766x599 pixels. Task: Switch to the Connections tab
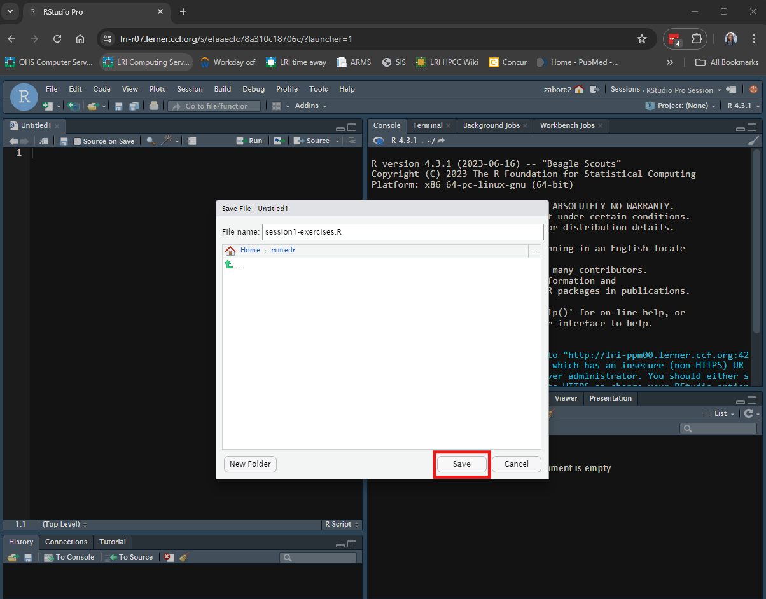click(x=66, y=542)
